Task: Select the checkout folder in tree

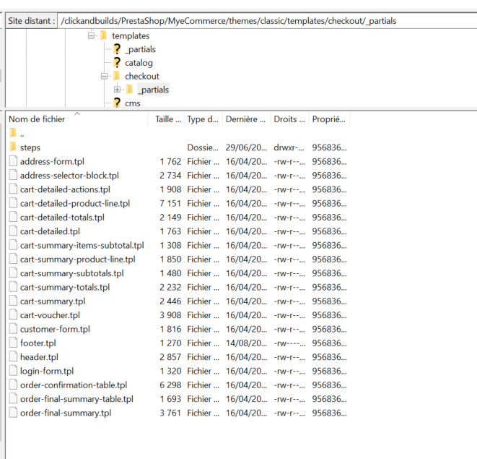Action: [x=142, y=76]
